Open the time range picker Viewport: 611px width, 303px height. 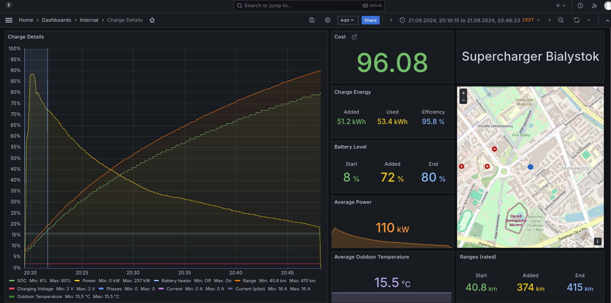[470, 20]
